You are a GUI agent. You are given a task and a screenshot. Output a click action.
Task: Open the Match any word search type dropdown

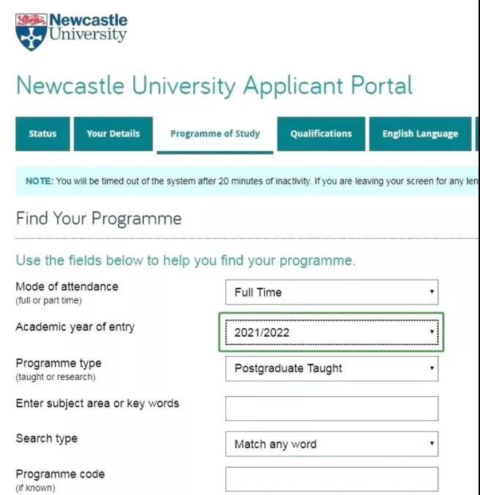click(331, 444)
